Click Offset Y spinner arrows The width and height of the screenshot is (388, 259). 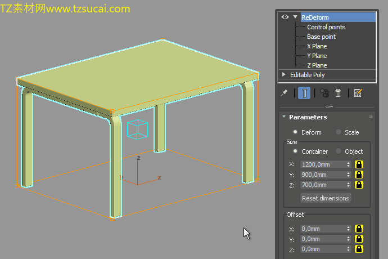[349, 239]
